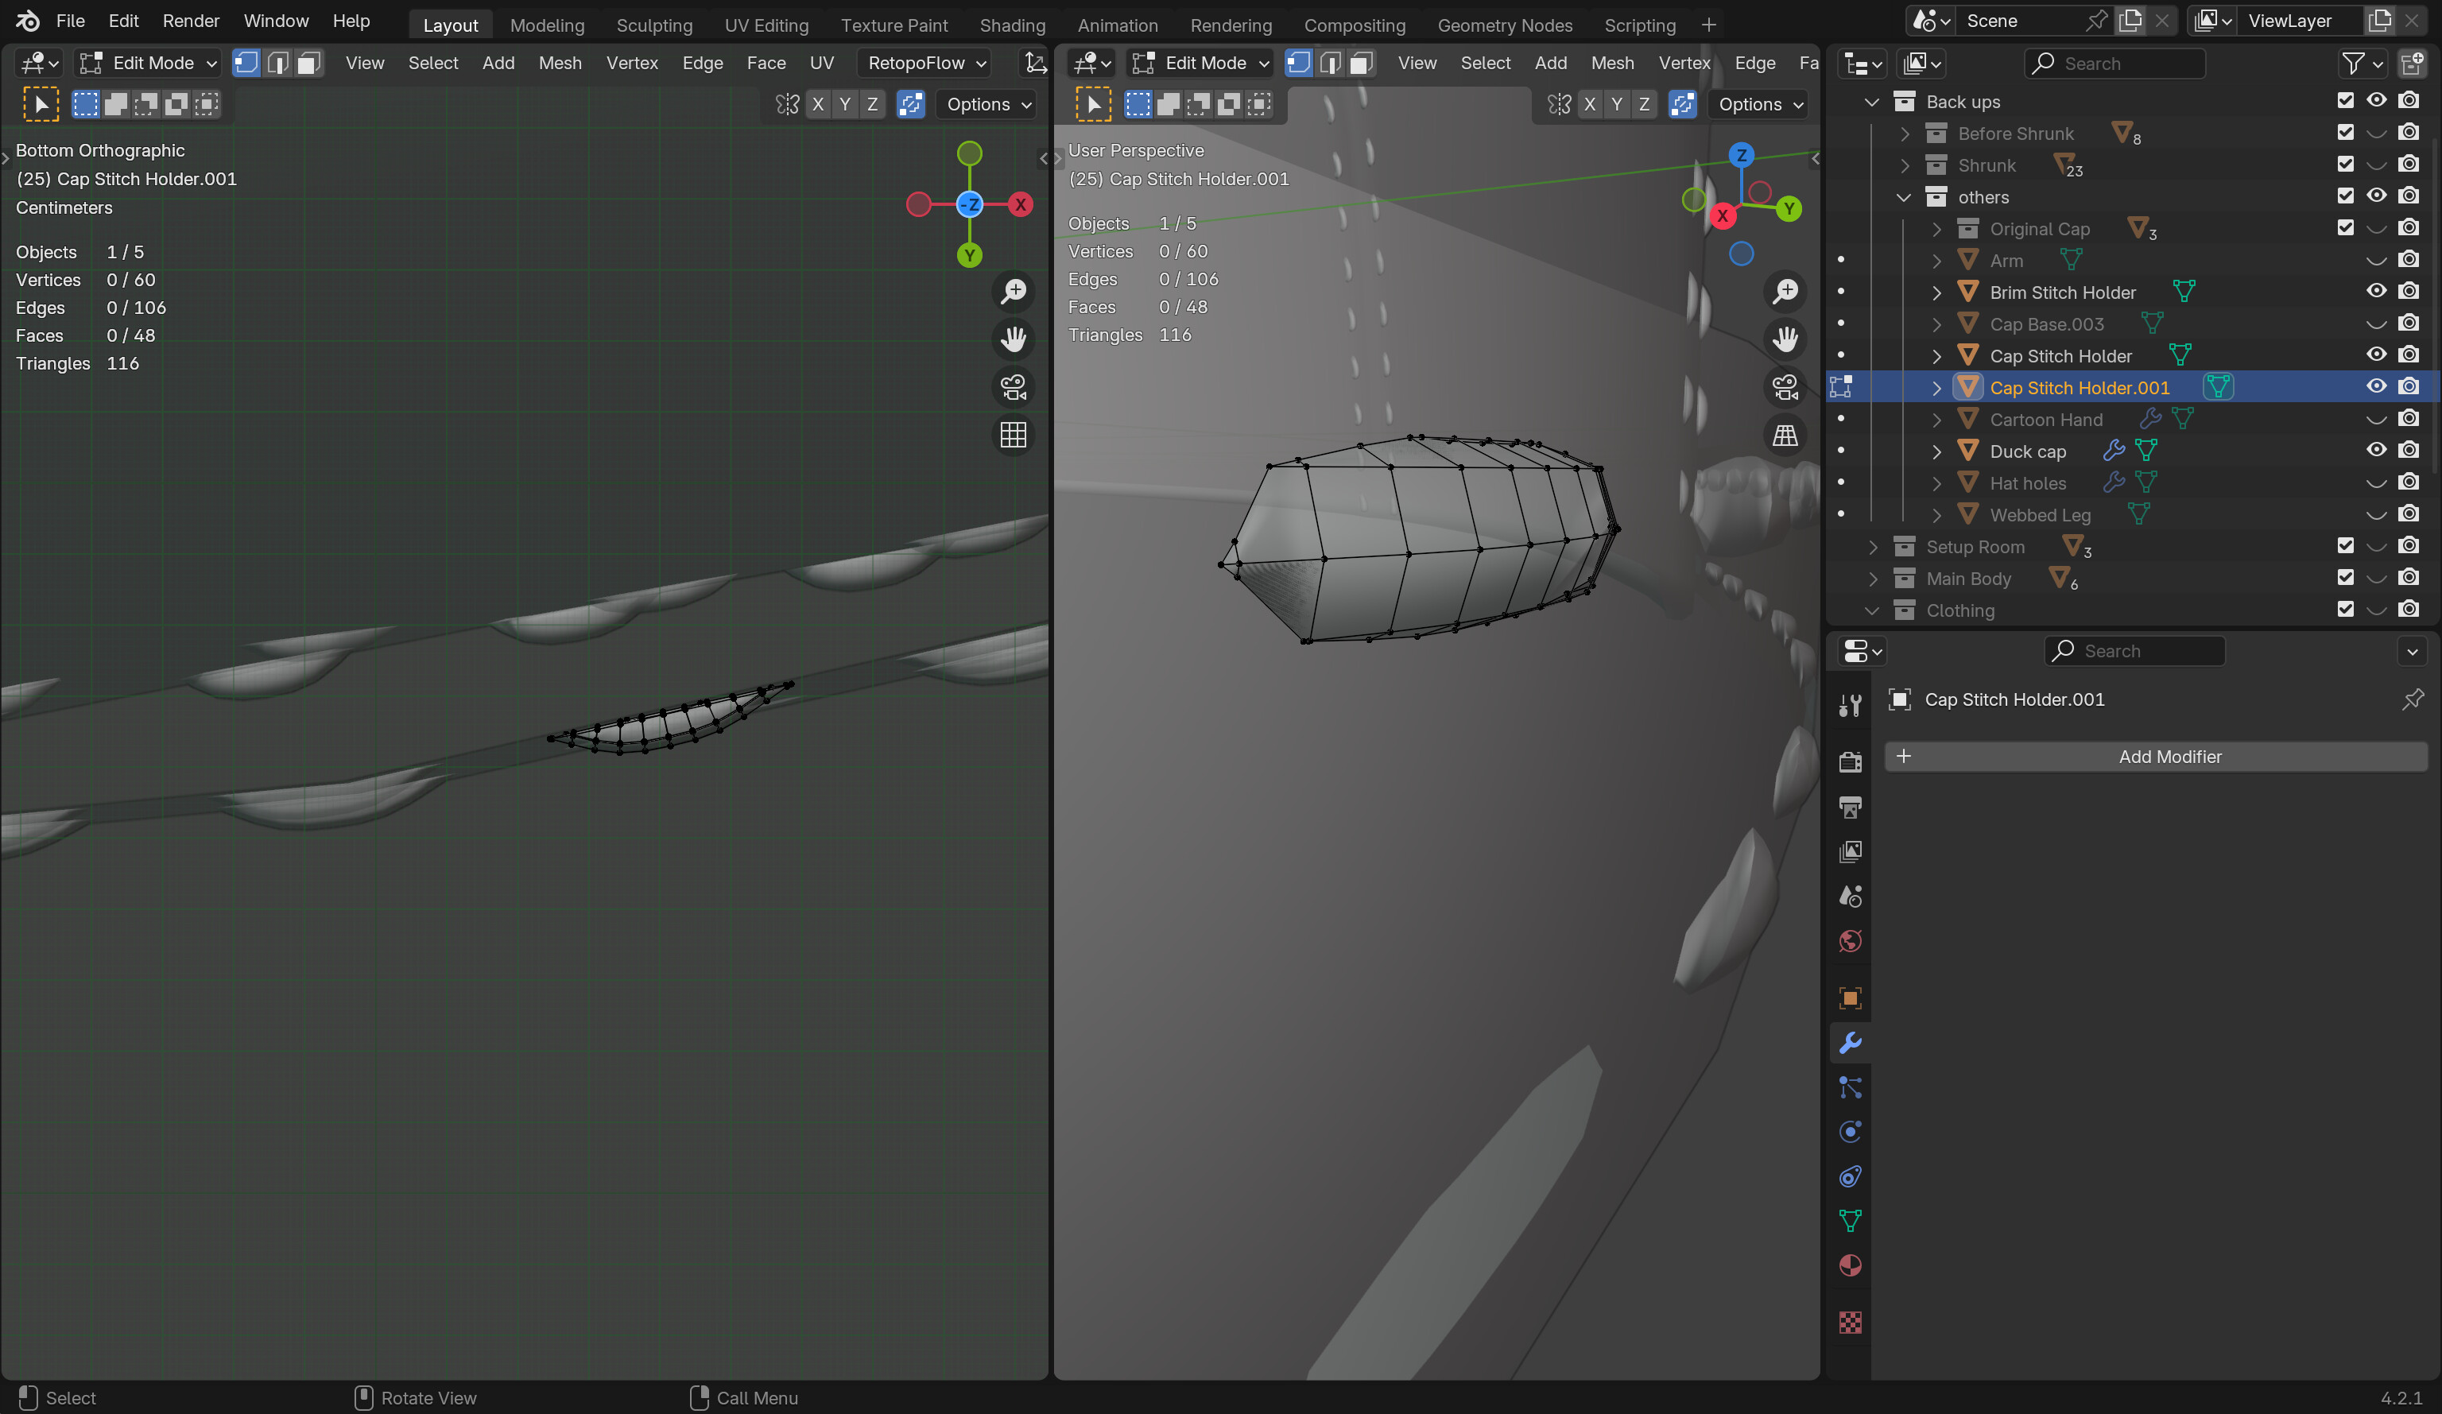Click the New Collection icon in outliner header
This screenshot has height=1414, width=2442.
tap(2414, 63)
